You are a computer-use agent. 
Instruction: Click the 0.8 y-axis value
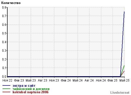coord(4,8)
